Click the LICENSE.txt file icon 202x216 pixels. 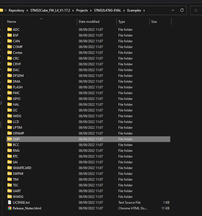(10, 202)
